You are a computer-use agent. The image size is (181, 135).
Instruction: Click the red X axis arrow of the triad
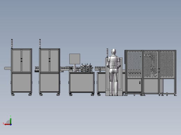point(7,125)
